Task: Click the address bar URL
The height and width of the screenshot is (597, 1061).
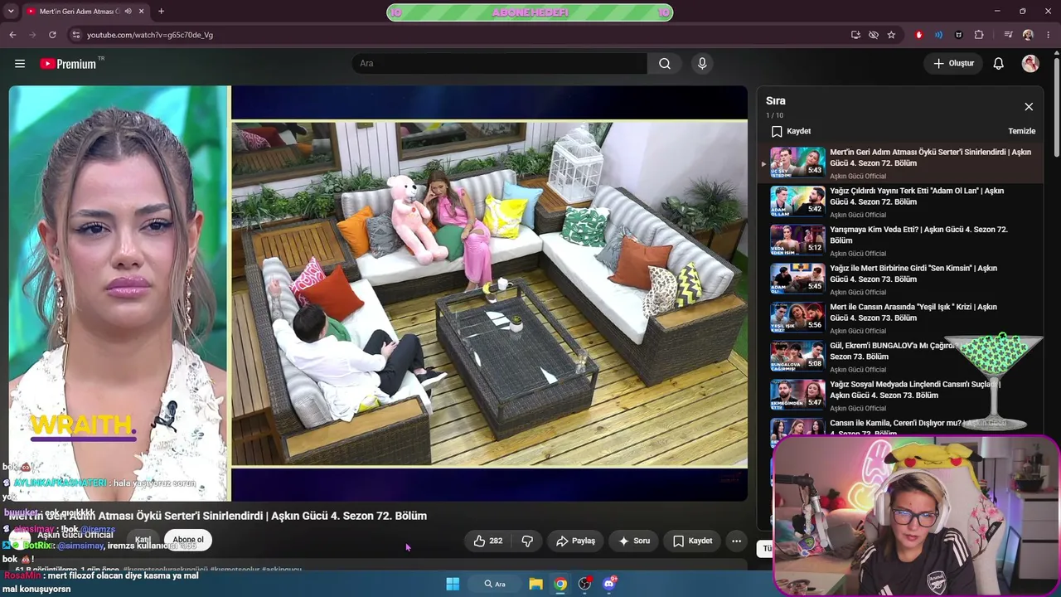Action: click(150, 35)
